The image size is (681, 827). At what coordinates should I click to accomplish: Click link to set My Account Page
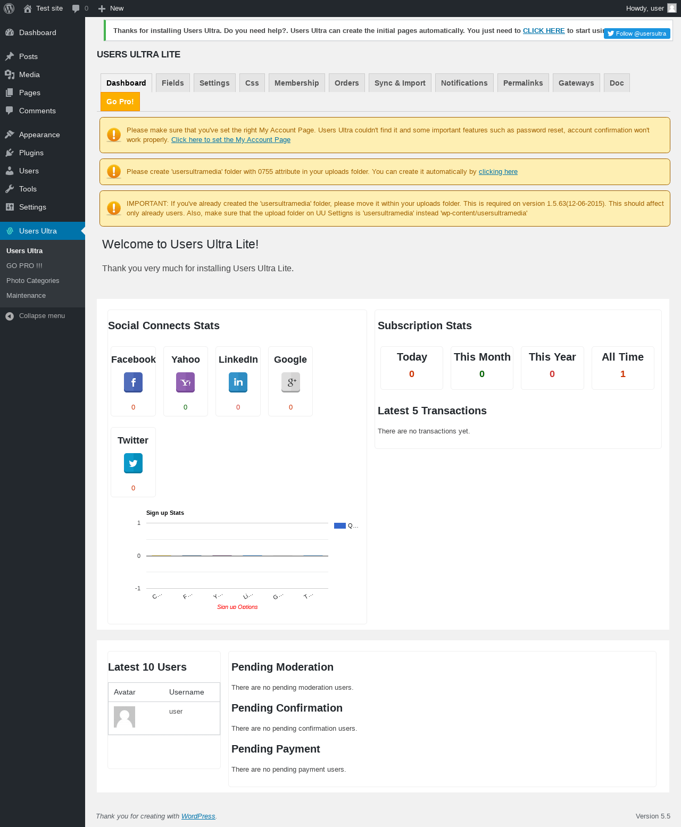(231, 140)
